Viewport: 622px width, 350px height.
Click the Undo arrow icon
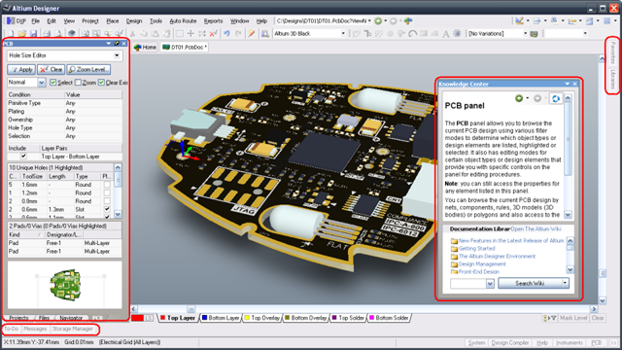[x=226, y=34]
